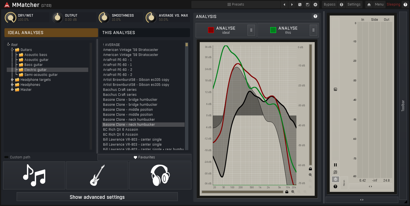Pause the level meter

click(335, 165)
